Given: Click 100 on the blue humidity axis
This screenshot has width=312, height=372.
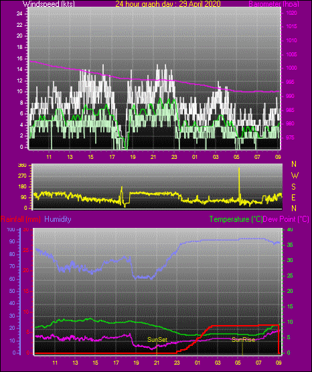Looking at the screenshot, I should pyautogui.click(x=11, y=230).
